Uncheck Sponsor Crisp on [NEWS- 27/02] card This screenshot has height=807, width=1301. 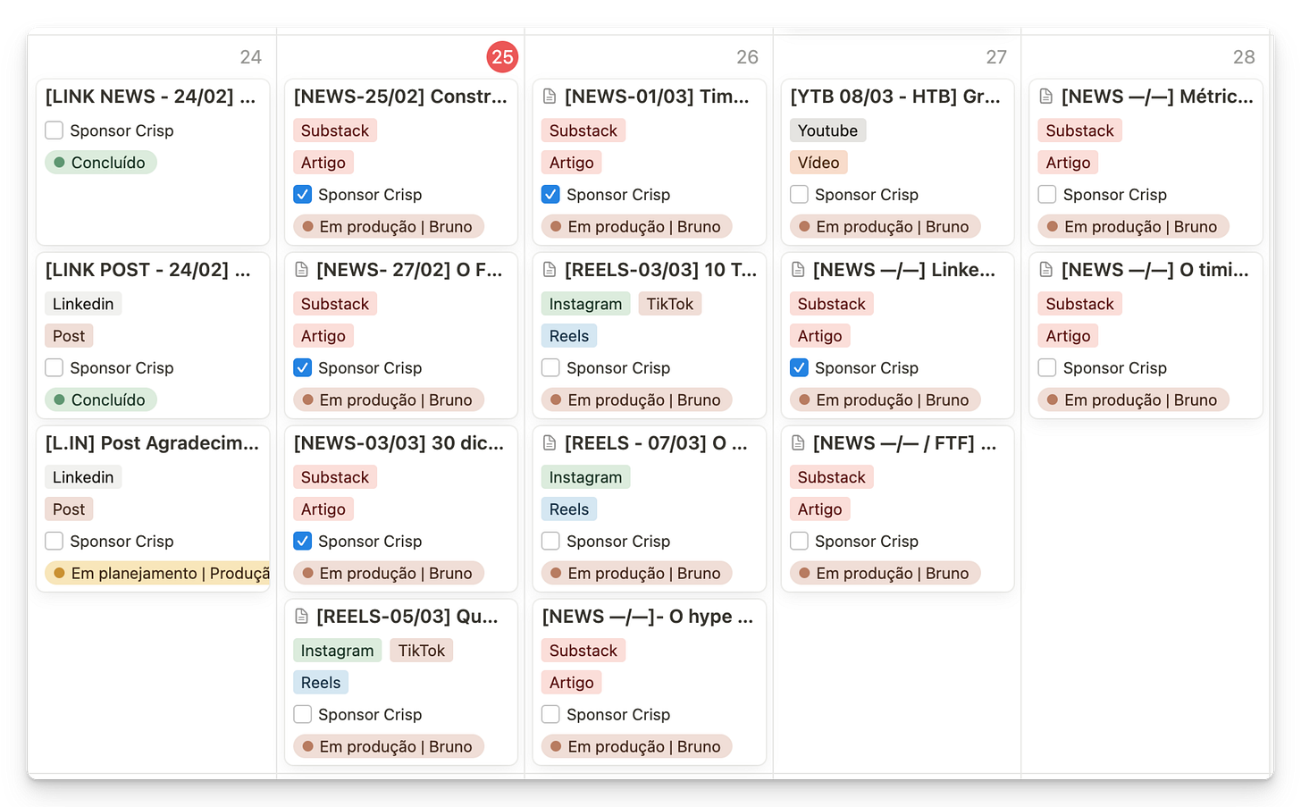pyautogui.click(x=302, y=368)
